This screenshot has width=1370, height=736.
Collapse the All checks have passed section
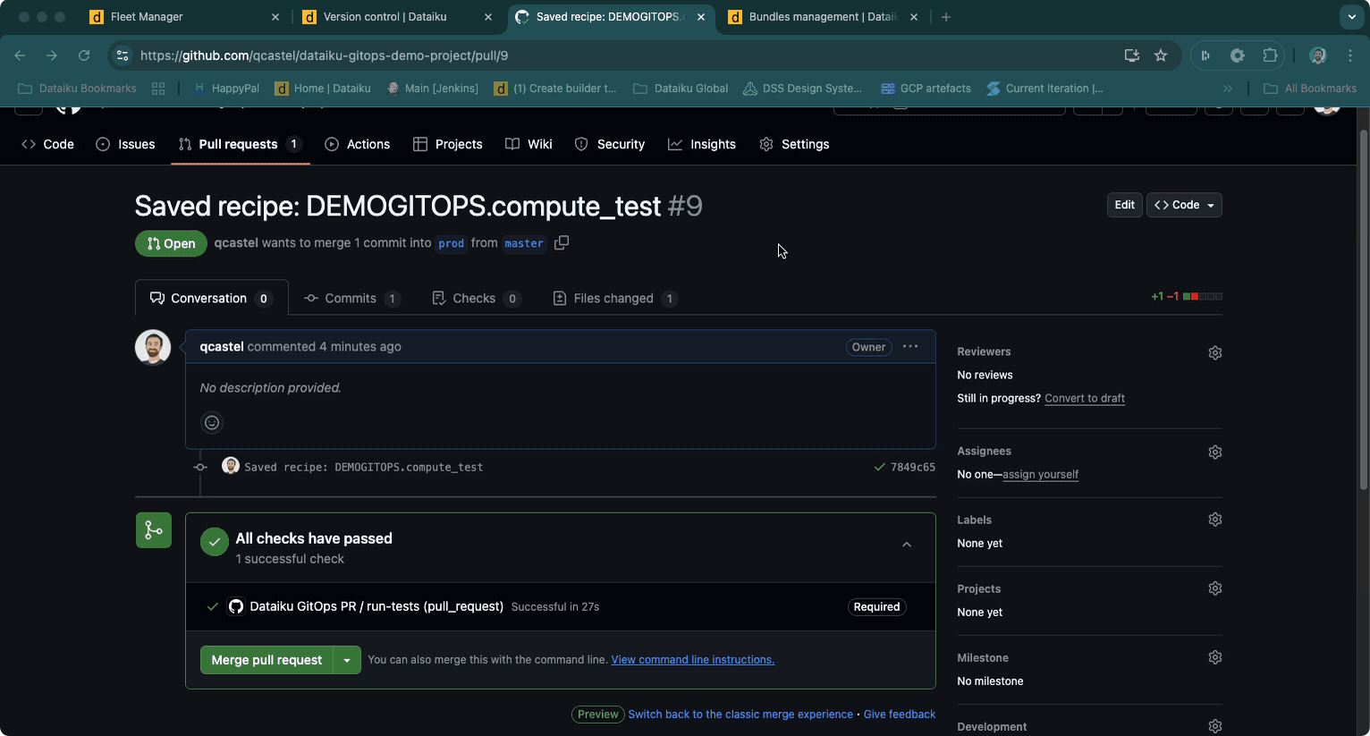click(x=907, y=545)
